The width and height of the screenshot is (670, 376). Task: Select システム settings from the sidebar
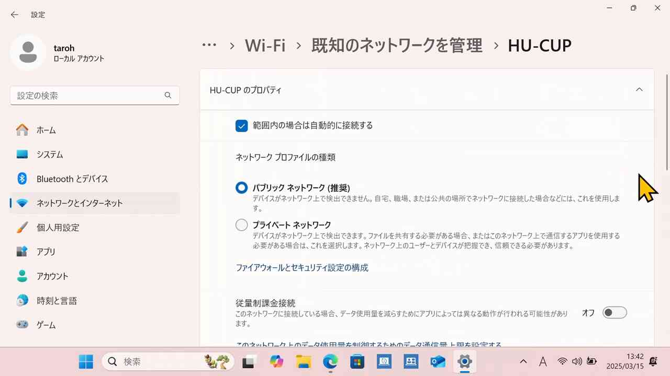click(x=49, y=154)
